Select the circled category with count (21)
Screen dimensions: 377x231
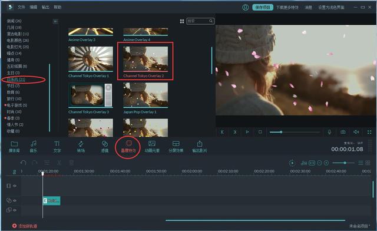click(16, 80)
